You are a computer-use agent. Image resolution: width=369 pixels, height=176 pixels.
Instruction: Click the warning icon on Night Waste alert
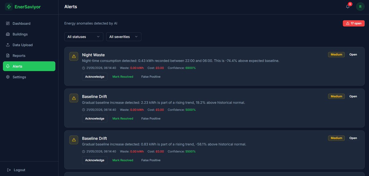click(74, 56)
